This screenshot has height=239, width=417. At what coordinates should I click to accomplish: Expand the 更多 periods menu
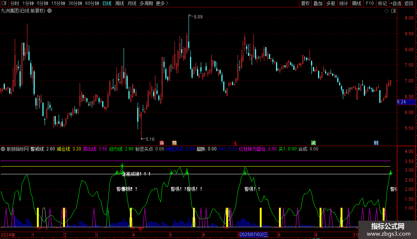click(162, 4)
